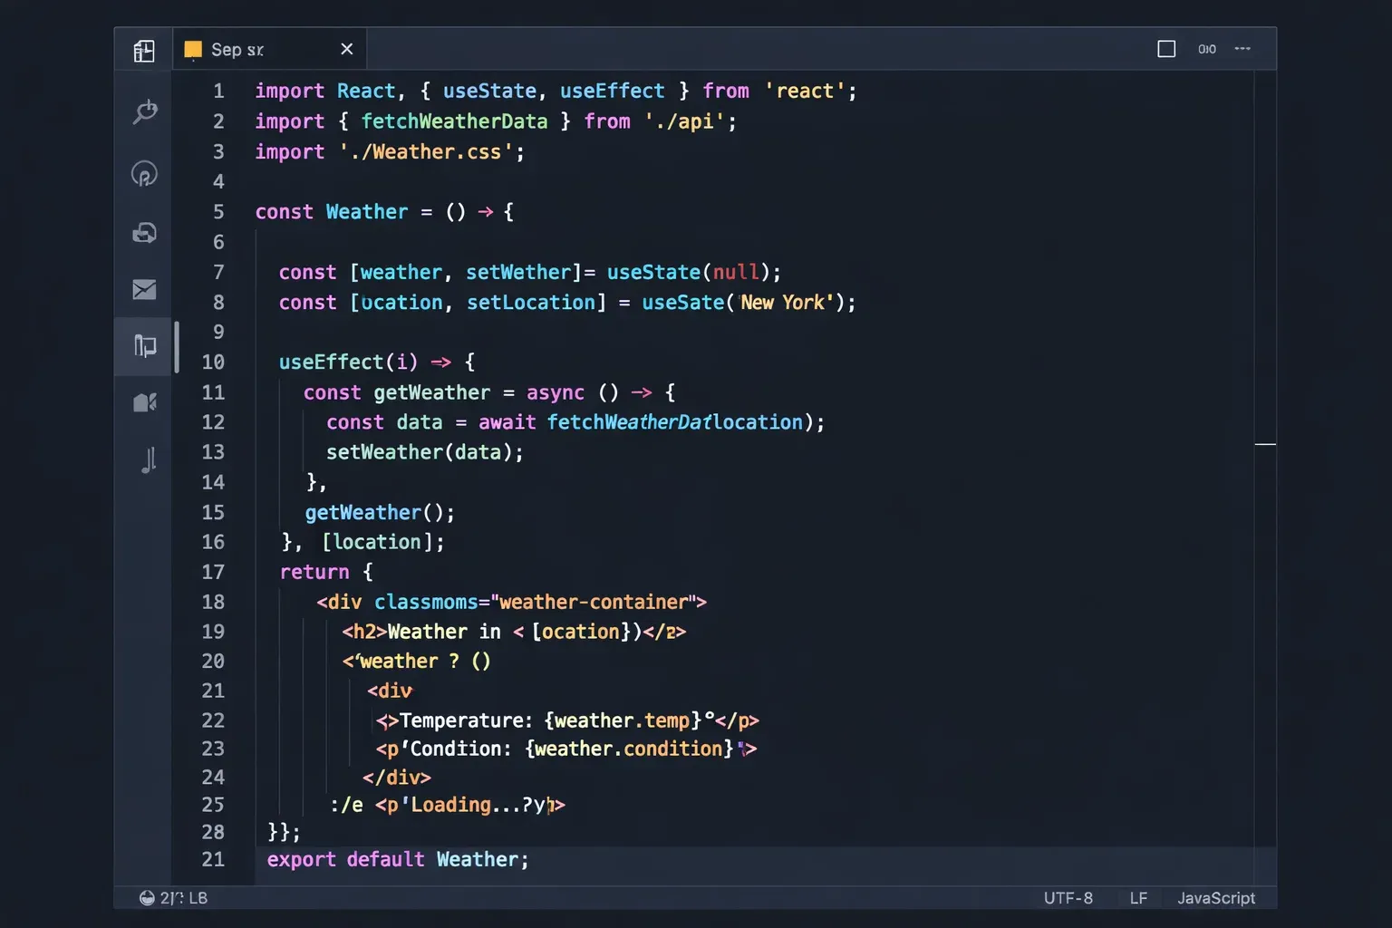Click the stacked boxes icon in sidebar
The height and width of the screenshot is (928, 1392).
[145, 233]
